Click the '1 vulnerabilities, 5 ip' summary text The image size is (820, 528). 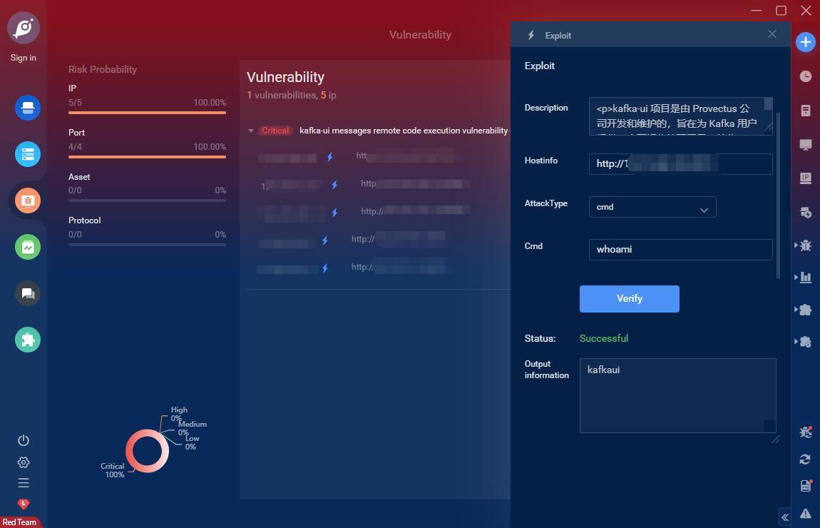pyautogui.click(x=292, y=95)
